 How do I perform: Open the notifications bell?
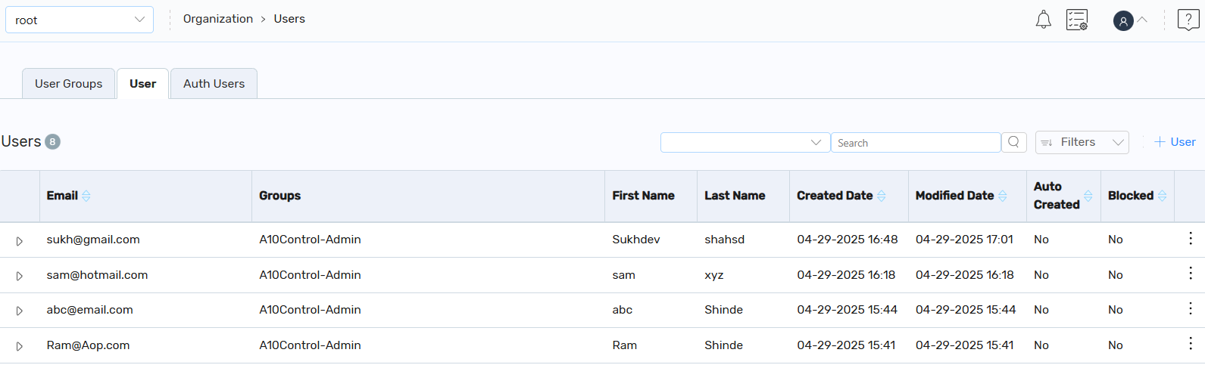(x=1043, y=20)
